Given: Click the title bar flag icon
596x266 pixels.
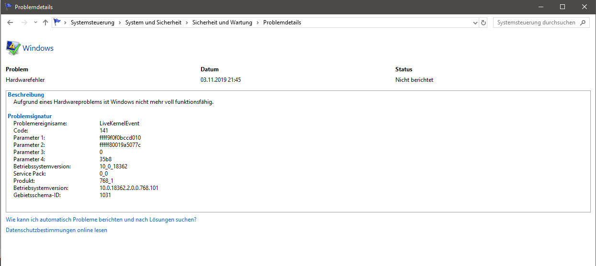Looking at the screenshot, I should (8, 7).
